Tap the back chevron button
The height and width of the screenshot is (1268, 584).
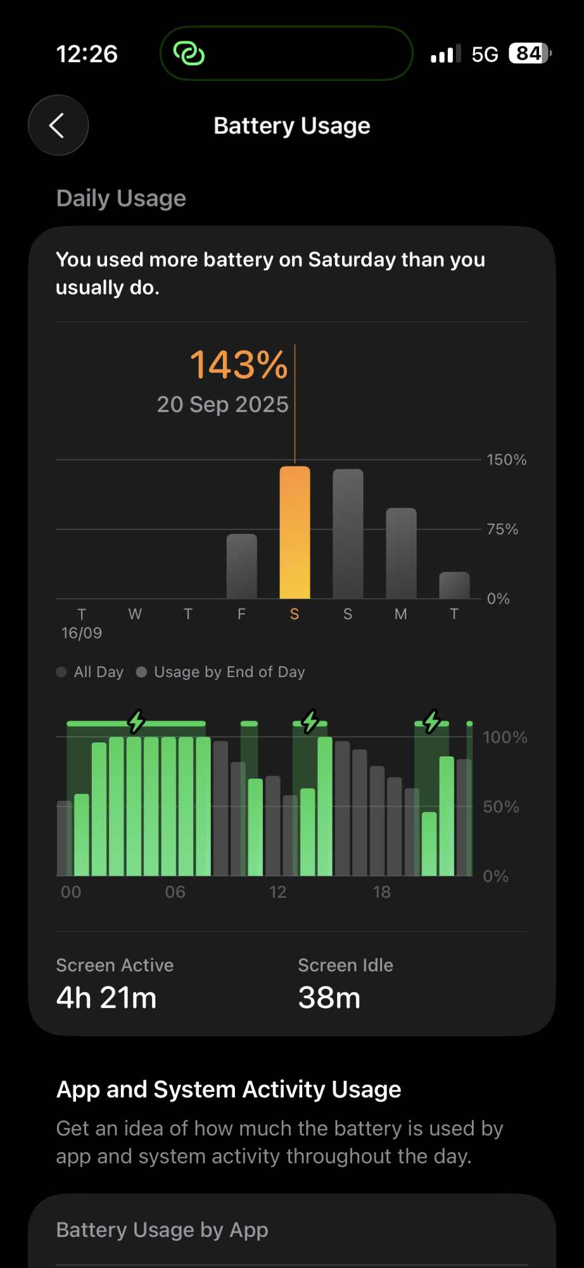pos(58,126)
